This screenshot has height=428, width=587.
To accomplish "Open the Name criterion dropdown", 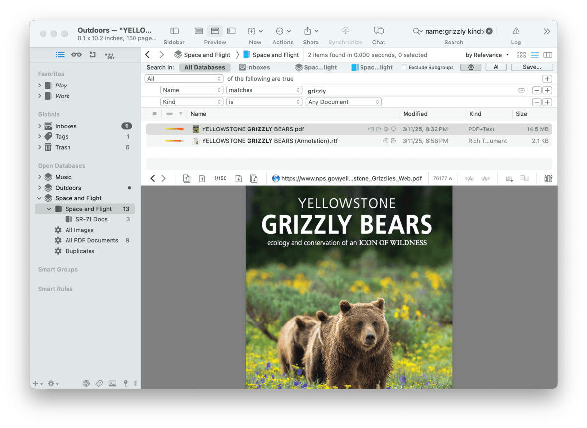I will [x=192, y=90].
